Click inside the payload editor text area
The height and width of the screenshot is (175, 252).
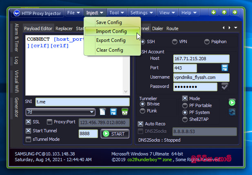tap(74, 69)
